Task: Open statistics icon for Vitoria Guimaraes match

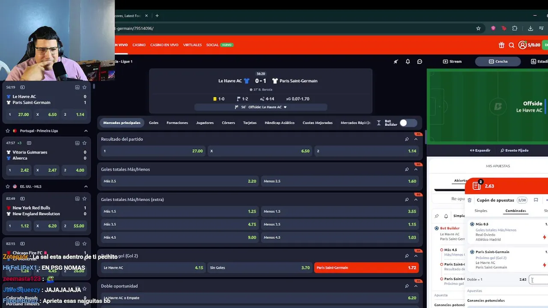Action: coord(77,143)
